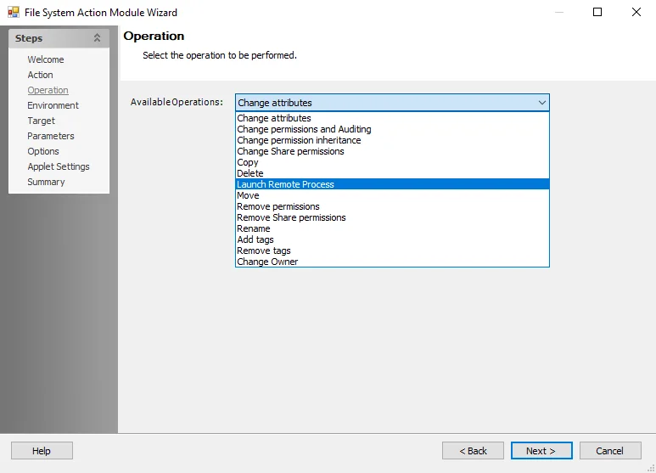Collapse the Steps panel chevron

click(97, 38)
